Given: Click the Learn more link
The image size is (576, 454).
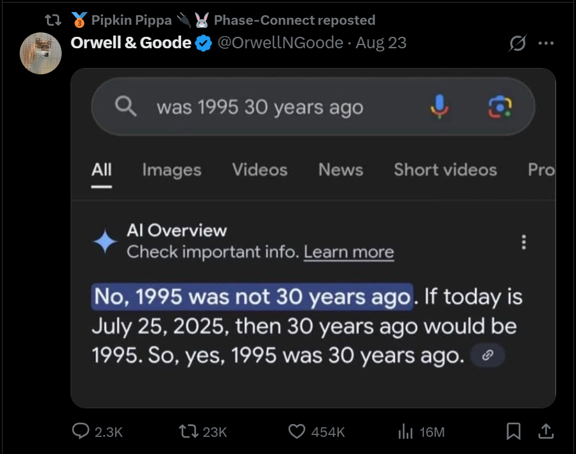Looking at the screenshot, I should point(348,252).
